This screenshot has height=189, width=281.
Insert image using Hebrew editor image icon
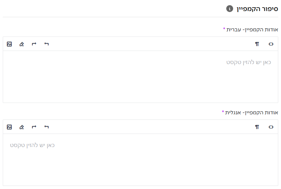click(9, 44)
